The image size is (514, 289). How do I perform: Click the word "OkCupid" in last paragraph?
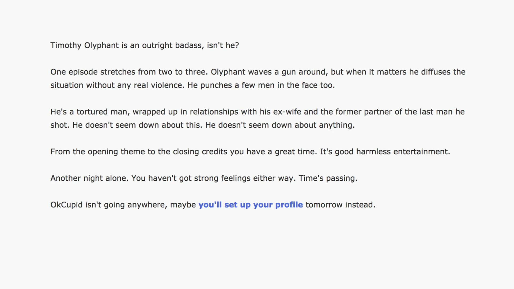(66, 205)
